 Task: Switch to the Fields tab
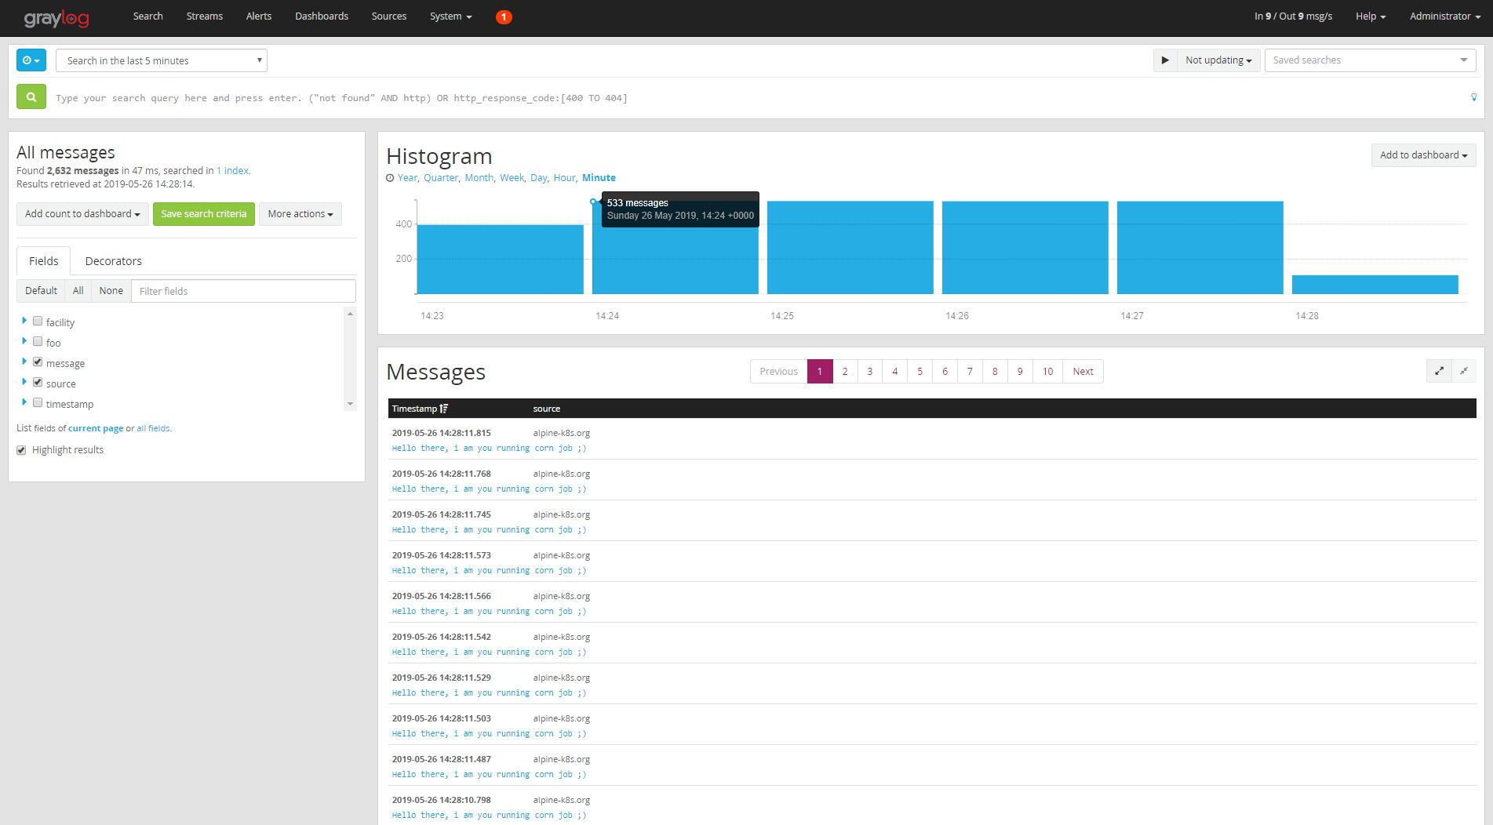[44, 261]
